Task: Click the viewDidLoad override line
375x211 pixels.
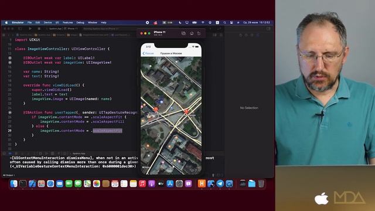Action: [54, 85]
